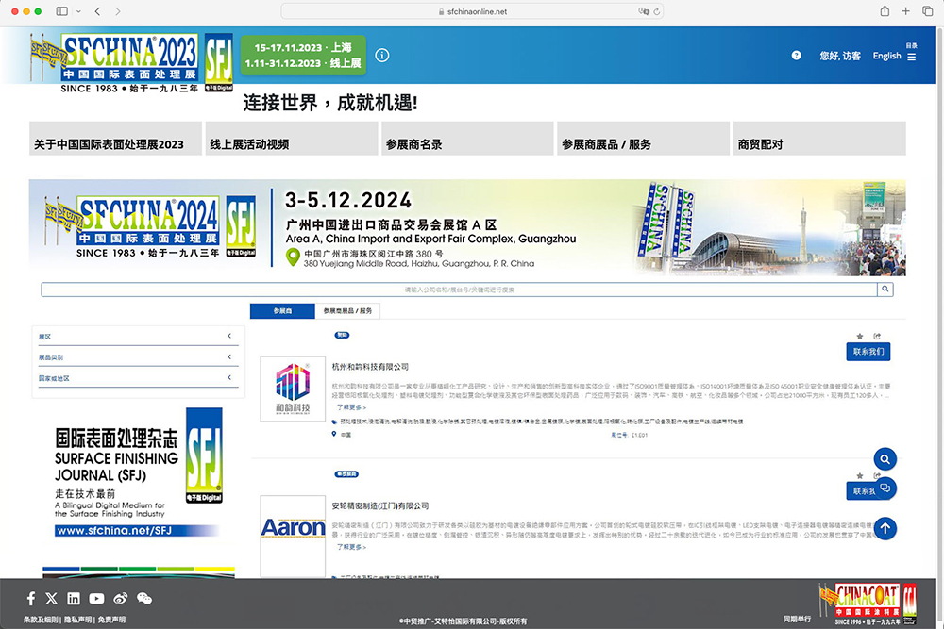
Task: Share the 杭州和韵科技有限公司 listing
Action: point(877,336)
